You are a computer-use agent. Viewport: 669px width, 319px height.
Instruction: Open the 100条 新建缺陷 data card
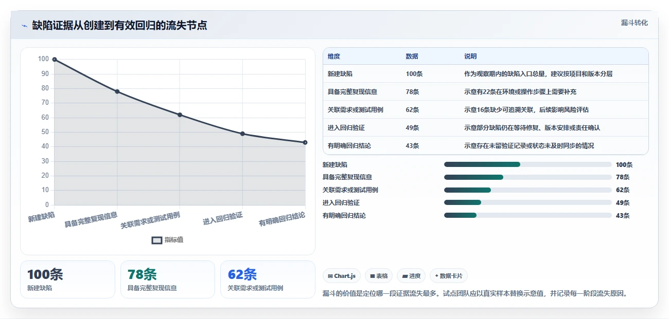click(67, 279)
